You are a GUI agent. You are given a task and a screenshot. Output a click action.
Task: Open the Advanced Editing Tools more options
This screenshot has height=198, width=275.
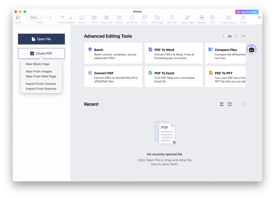243,36
